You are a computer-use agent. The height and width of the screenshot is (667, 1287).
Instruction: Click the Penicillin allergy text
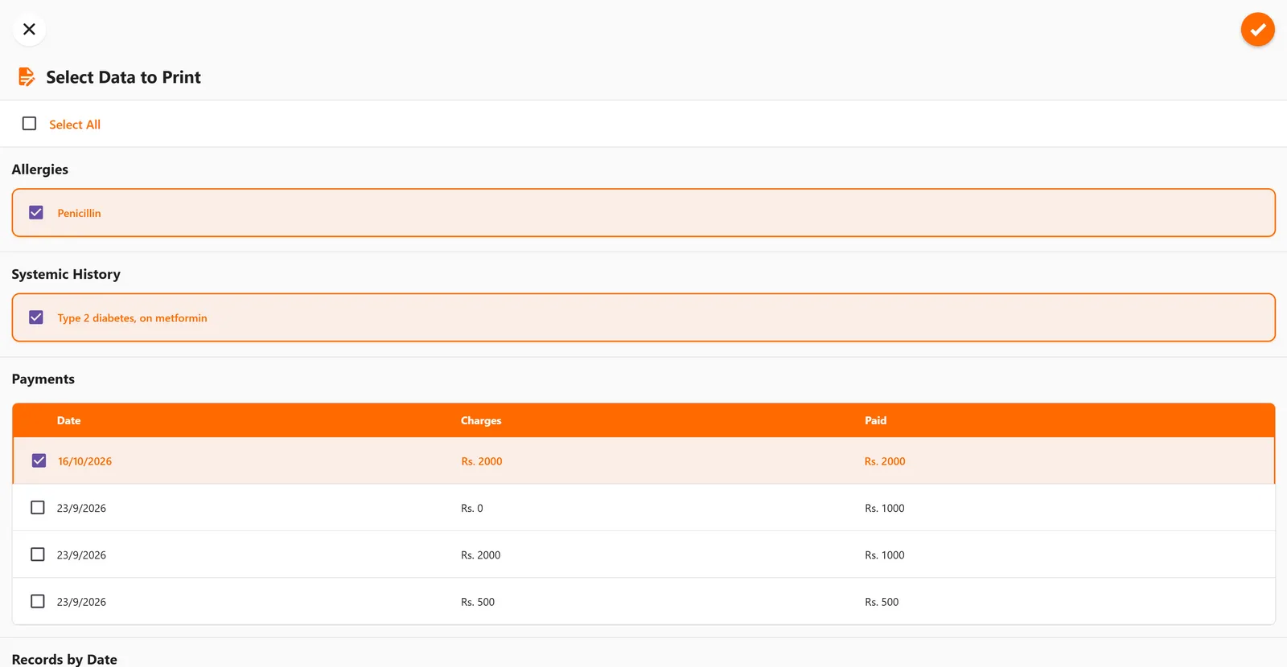(x=79, y=213)
